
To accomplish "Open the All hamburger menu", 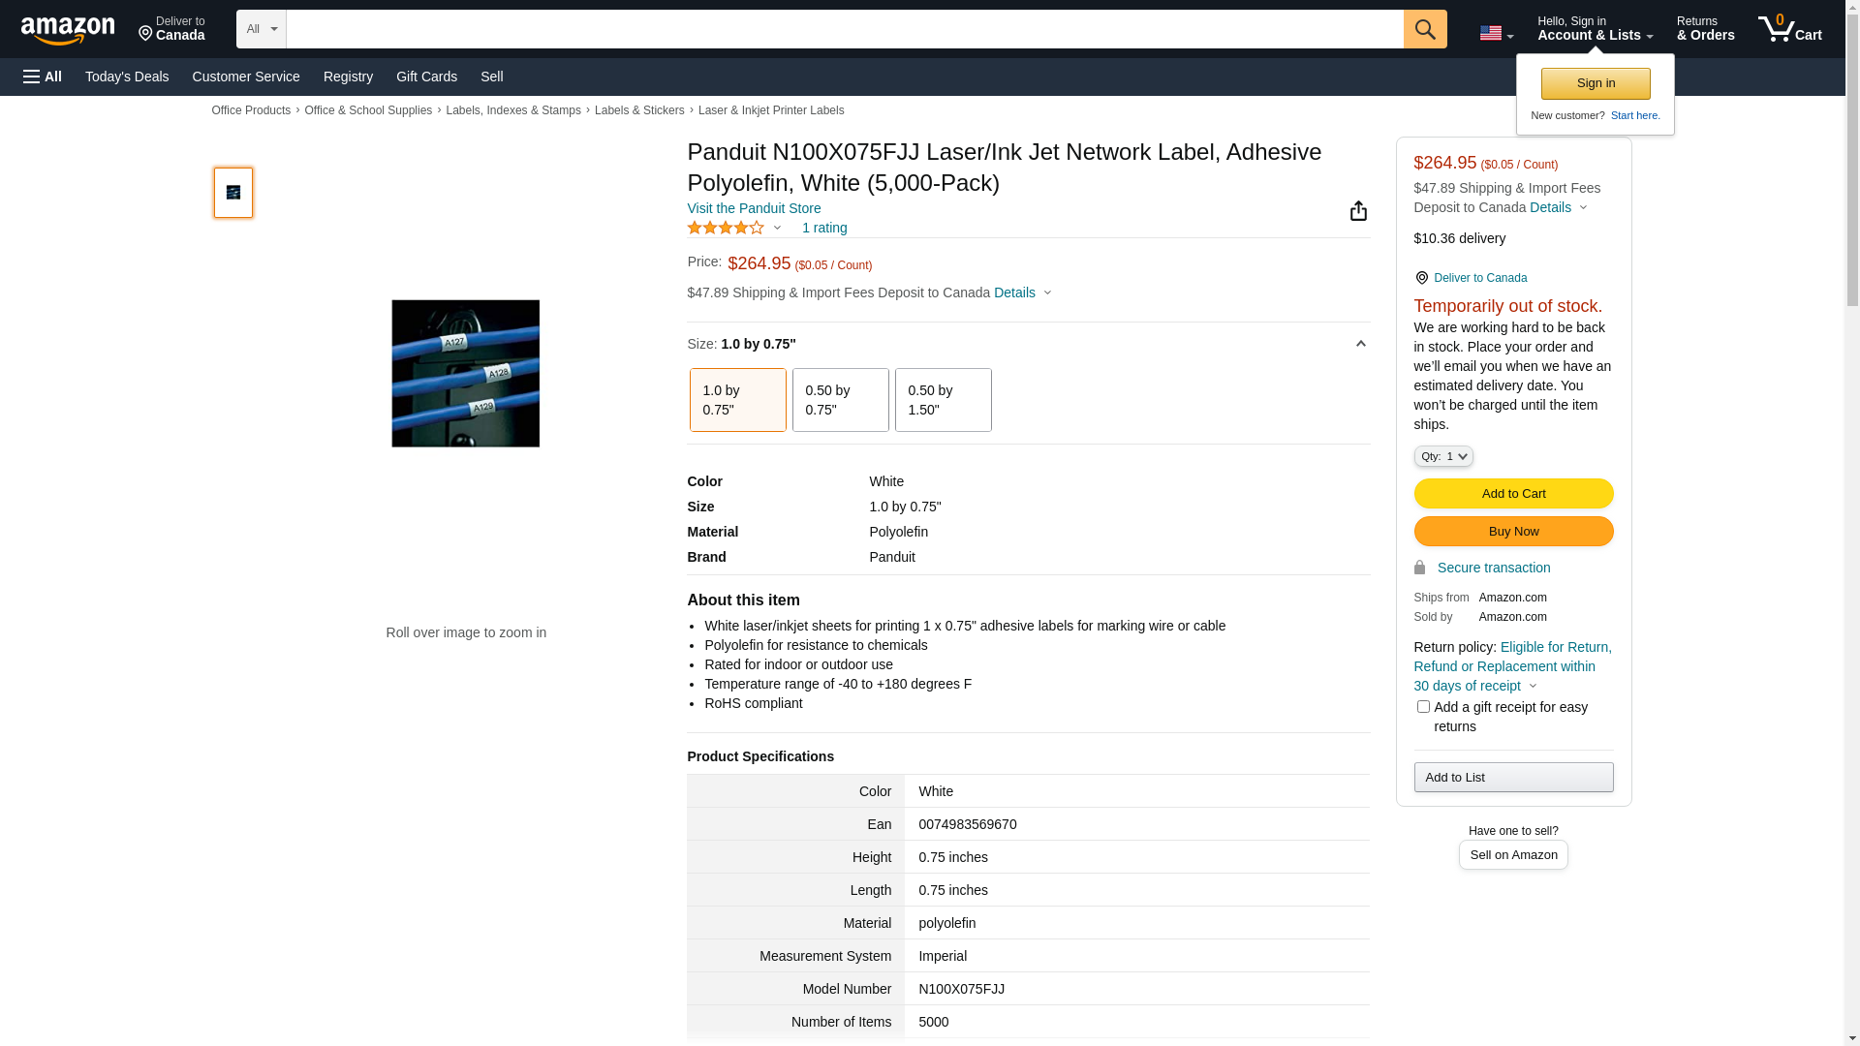I will coord(43,77).
